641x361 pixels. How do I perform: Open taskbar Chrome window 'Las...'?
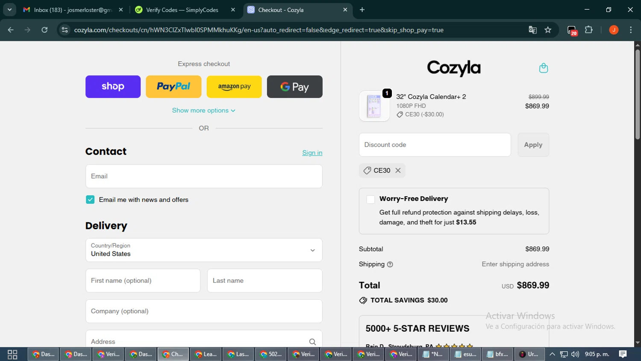[238, 354]
